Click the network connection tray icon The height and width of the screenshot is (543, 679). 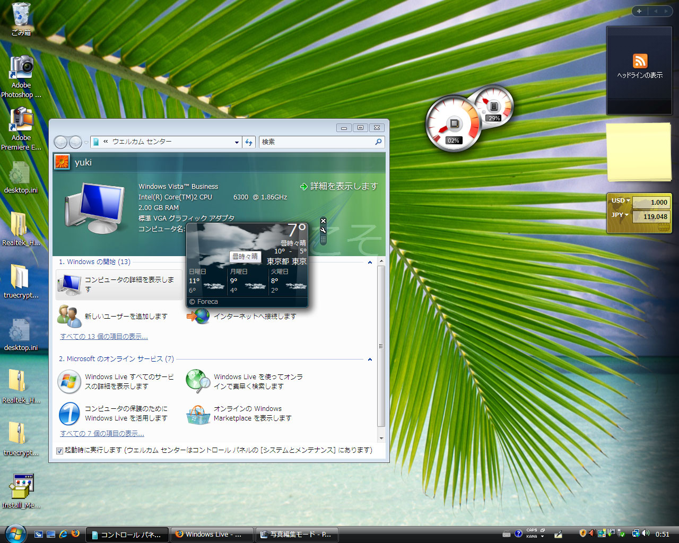[x=636, y=533]
